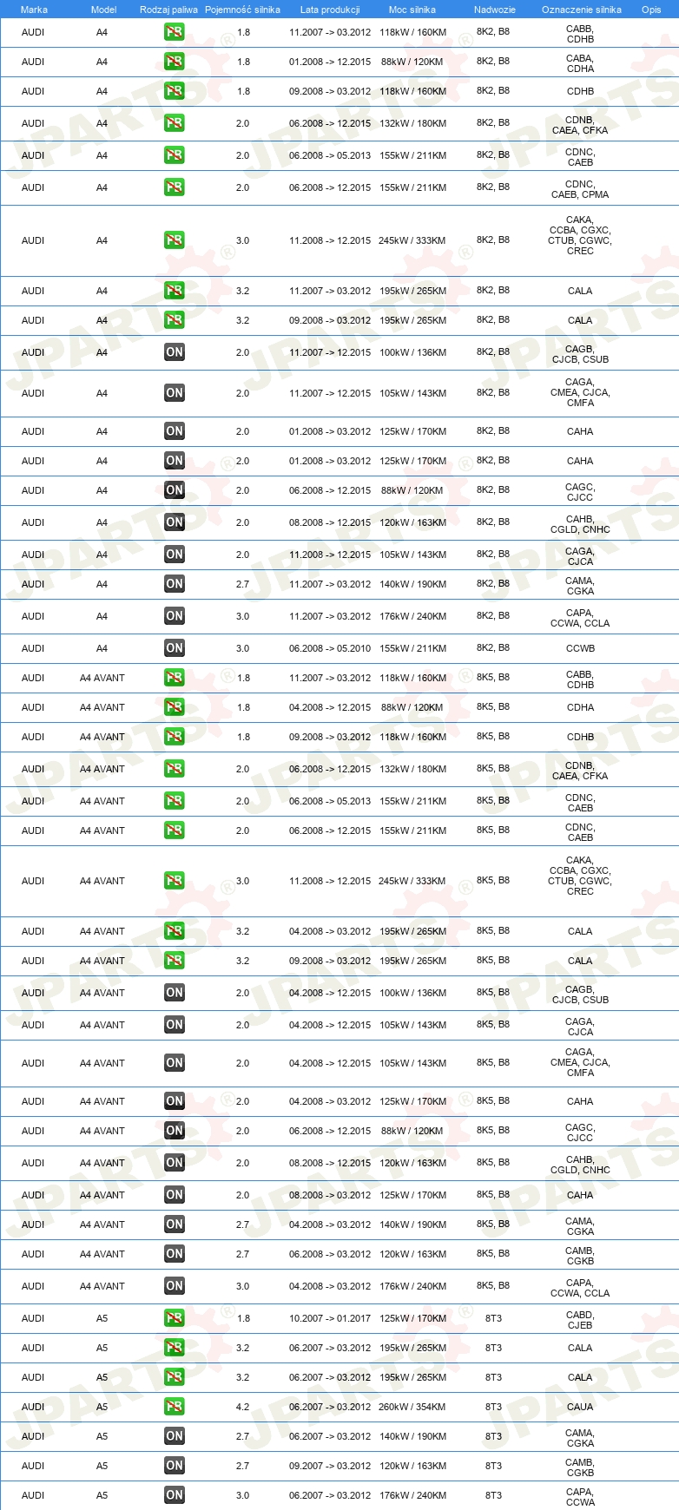
Task: Select engine code cell 'CCWB'
Action: click(580, 648)
